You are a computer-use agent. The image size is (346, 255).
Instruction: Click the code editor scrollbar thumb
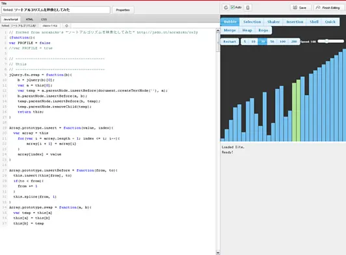tap(218, 42)
